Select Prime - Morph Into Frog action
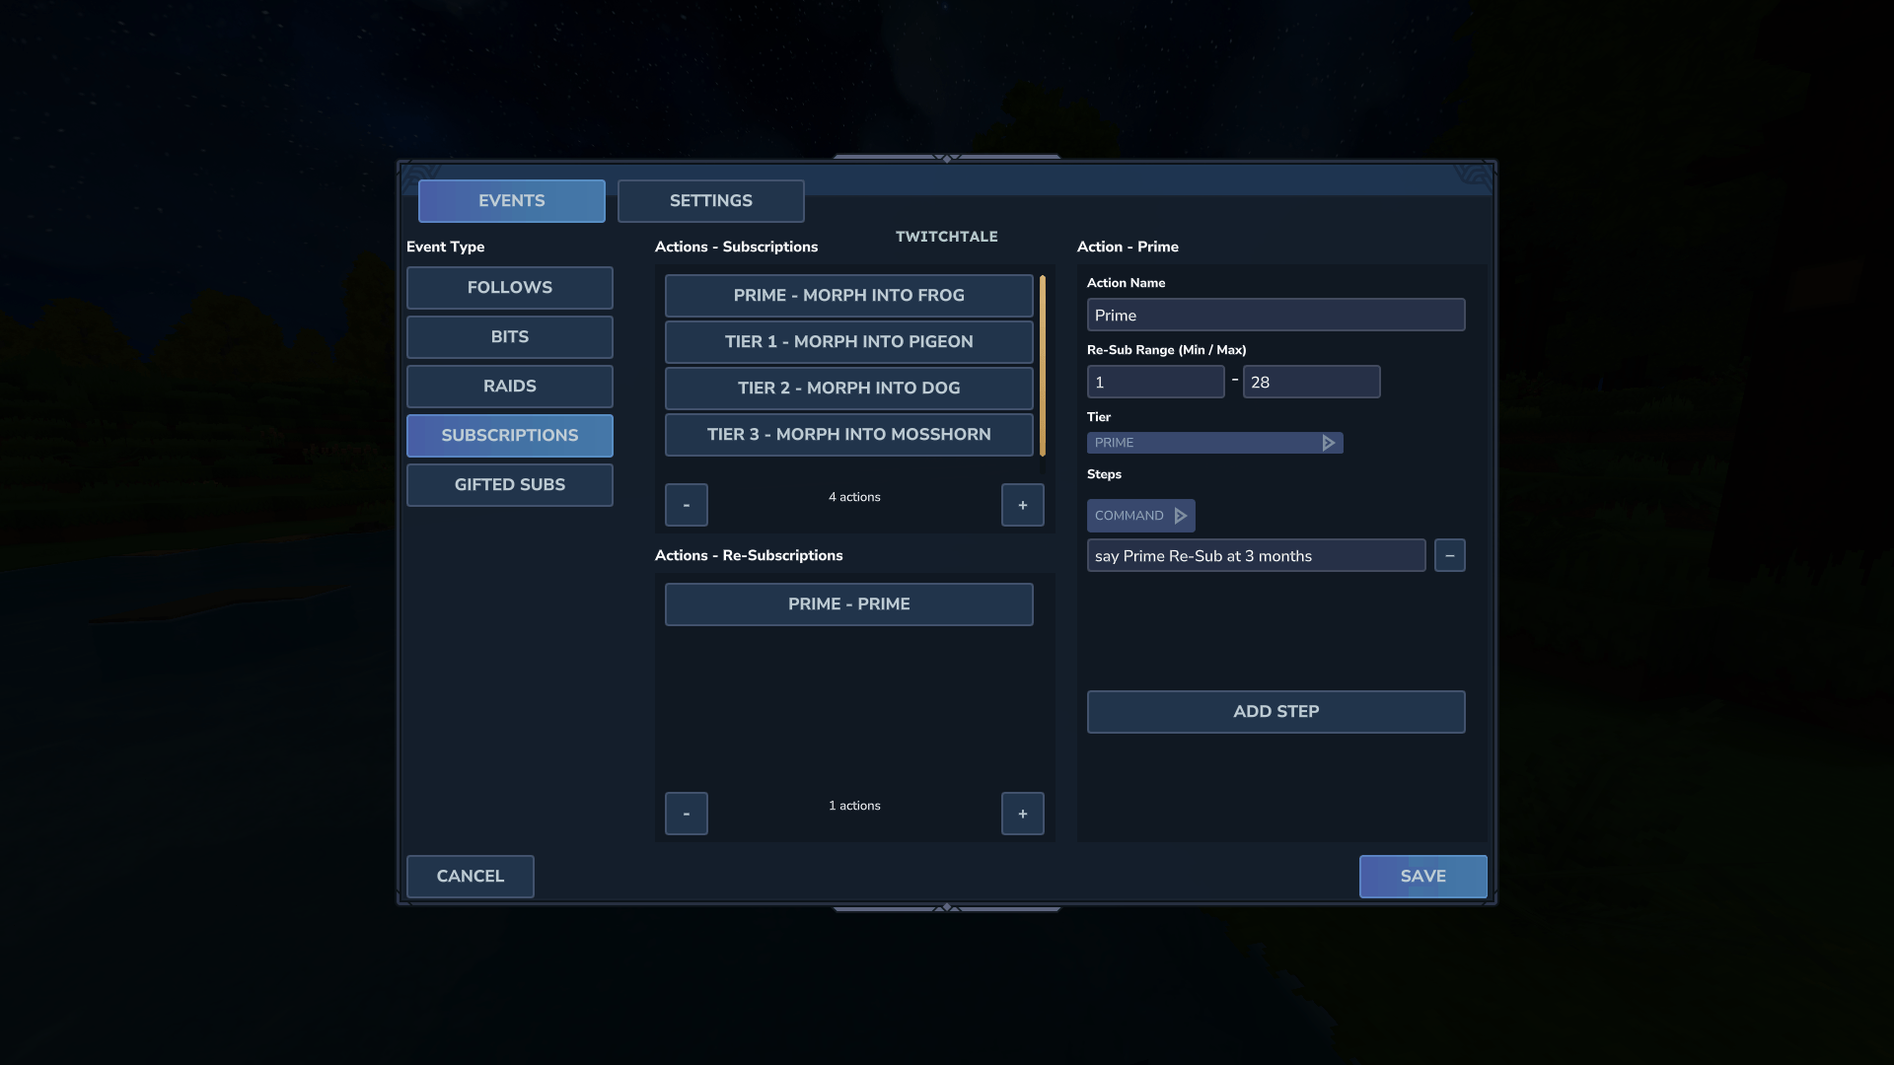Viewport: 1894px width, 1065px height. coord(848,296)
